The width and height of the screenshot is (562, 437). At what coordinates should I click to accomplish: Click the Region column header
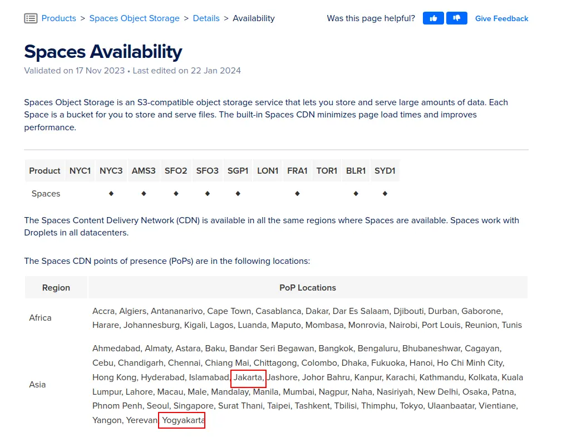click(x=56, y=288)
